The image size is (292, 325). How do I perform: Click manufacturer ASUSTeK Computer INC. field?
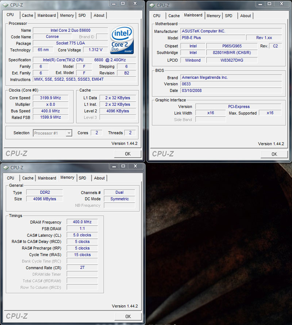click(231, 31)
